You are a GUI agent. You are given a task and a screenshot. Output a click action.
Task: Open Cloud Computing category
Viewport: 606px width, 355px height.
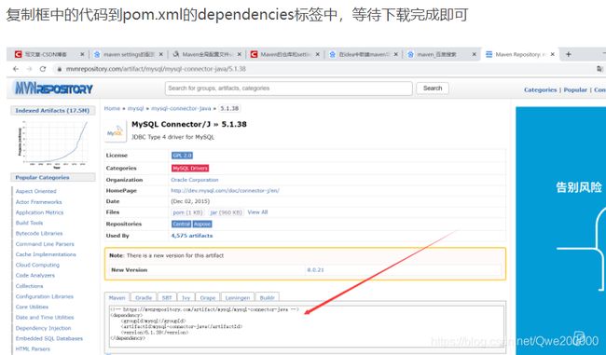37,265
